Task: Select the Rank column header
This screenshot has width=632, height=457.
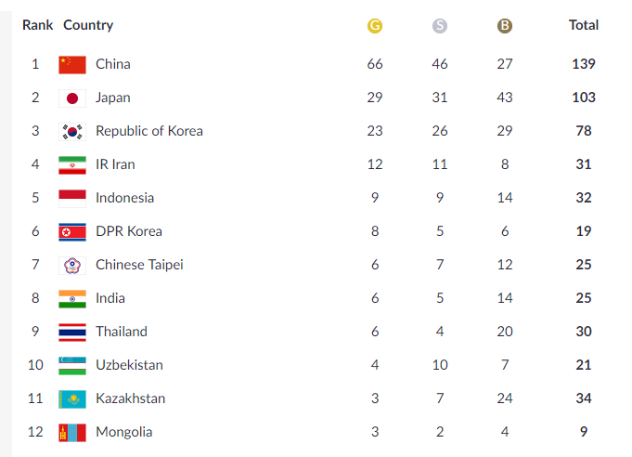Action: pyautogui.click(x=37, y=25)
